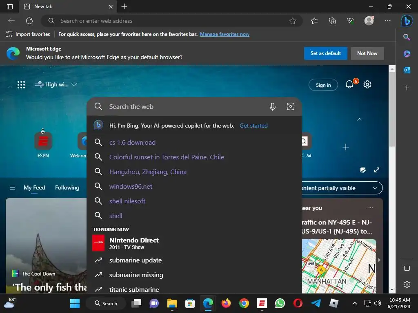Choose suggestion Hangzhou, Zhejiang, China
Screen dimensions: 418x313
click(194, 172)
